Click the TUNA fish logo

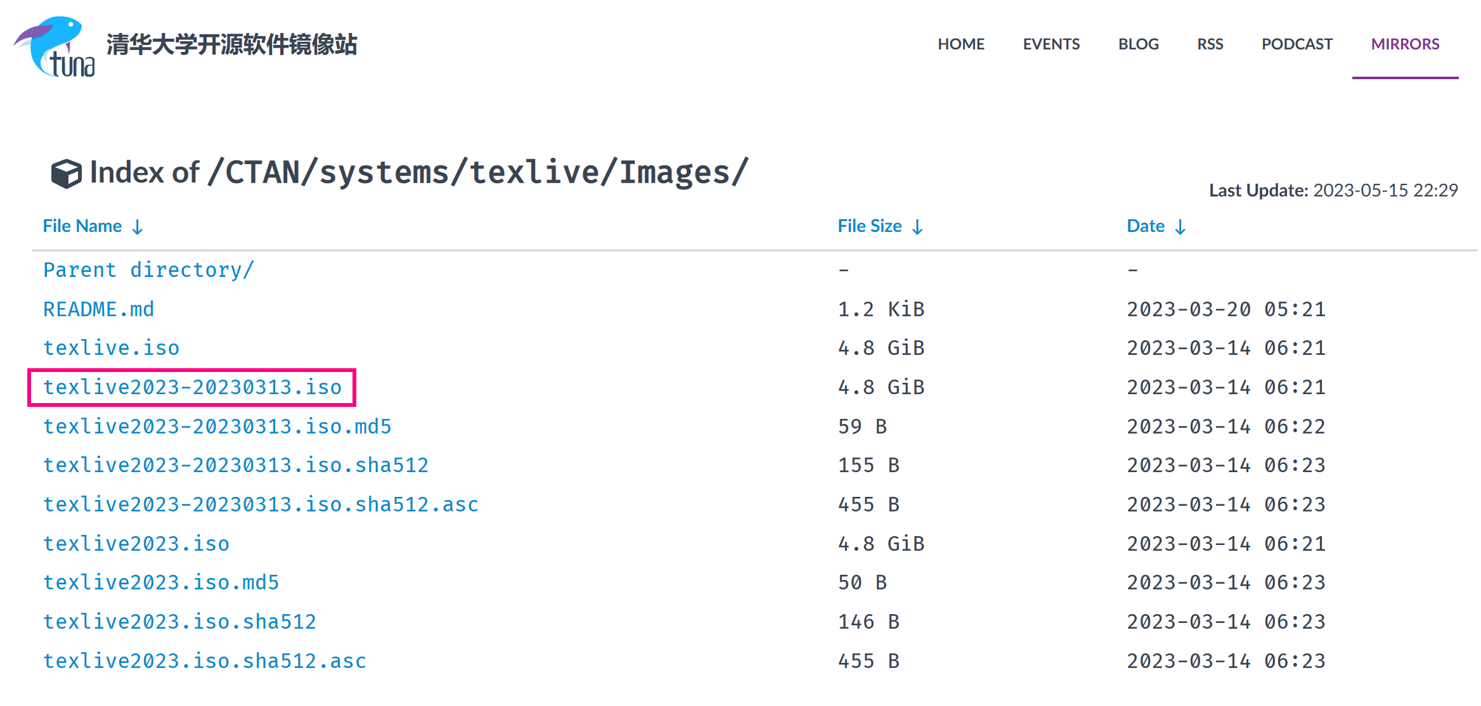(x=55, y=46)
